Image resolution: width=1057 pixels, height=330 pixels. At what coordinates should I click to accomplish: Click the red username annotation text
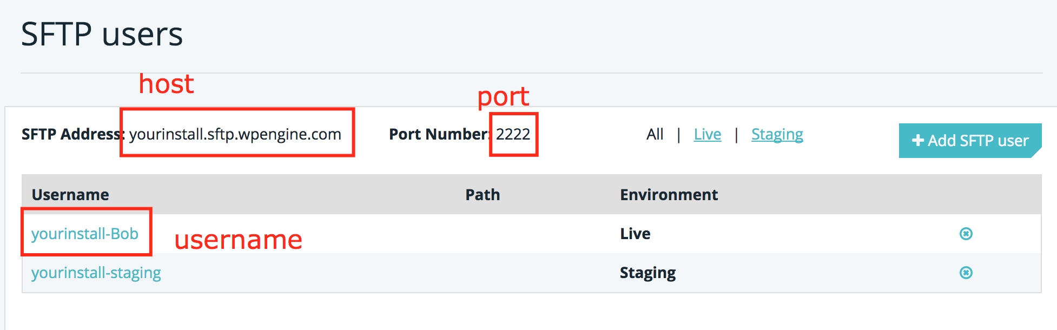[x=238, y=240]
